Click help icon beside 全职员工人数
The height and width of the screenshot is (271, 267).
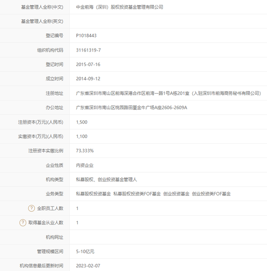pos(32,208)
